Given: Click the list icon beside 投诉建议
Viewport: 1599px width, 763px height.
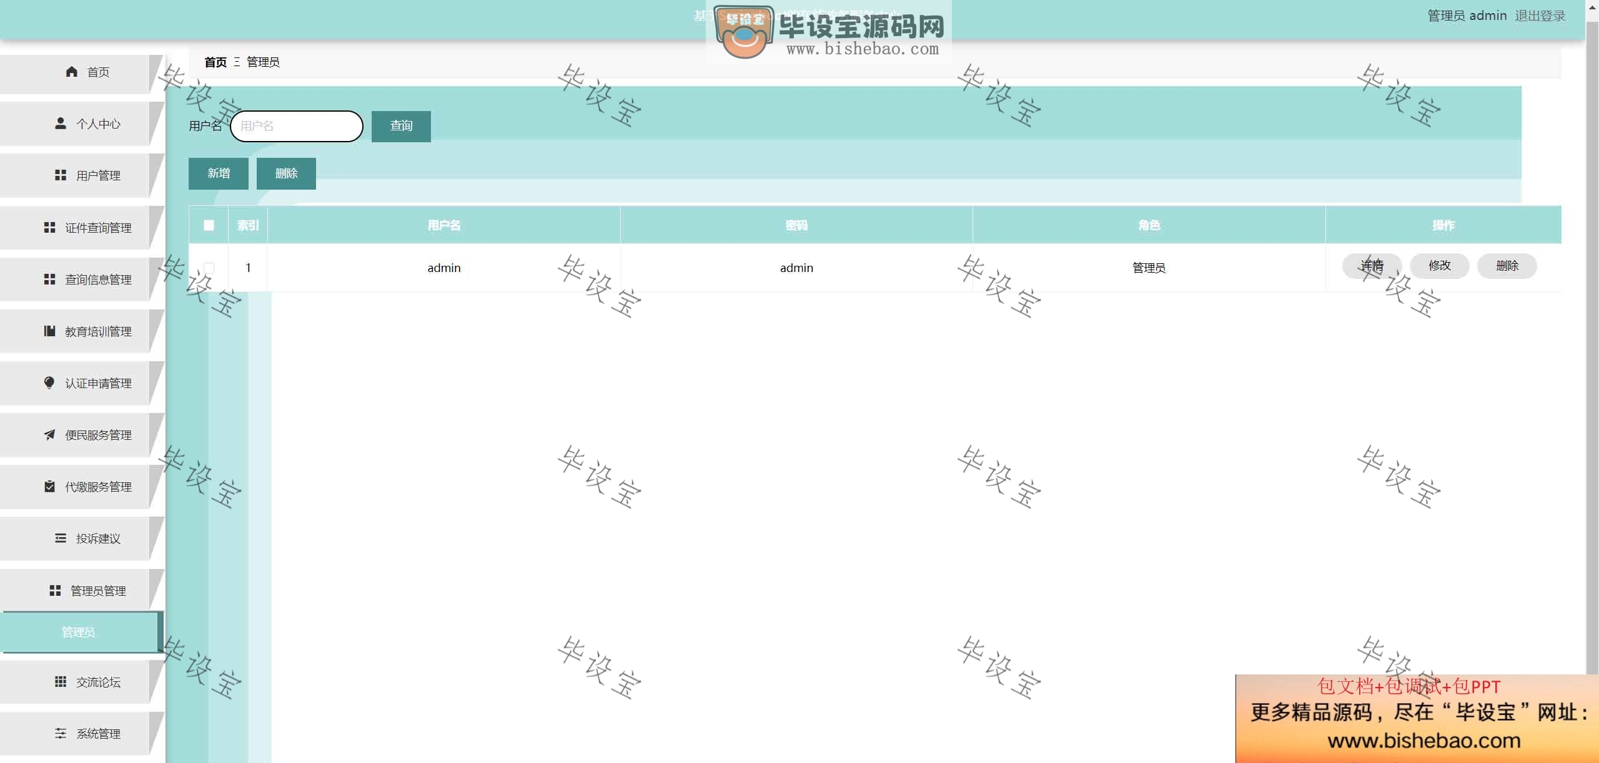Looking at the screenshot, I should click(x=61, y=538).
